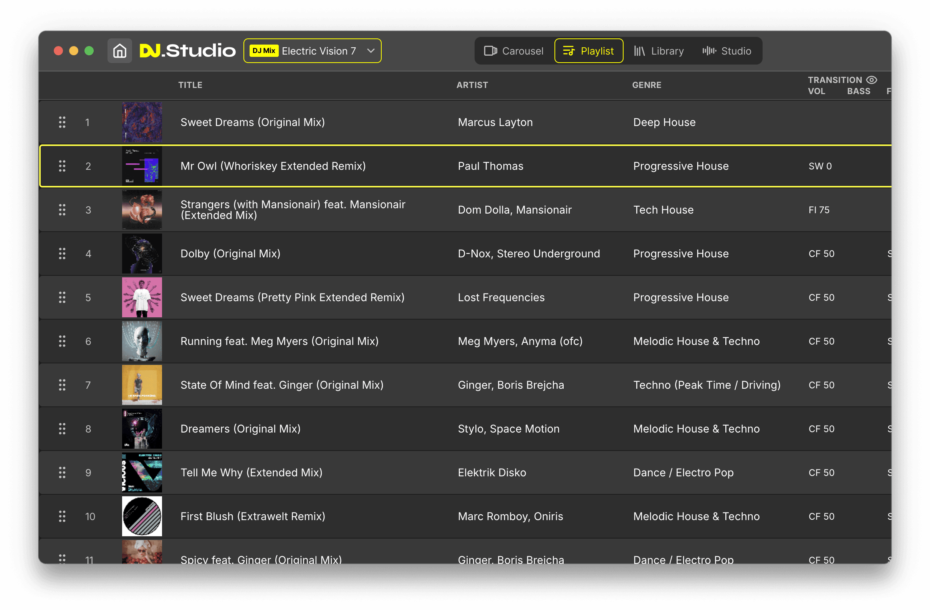
Task: Select 'Sweet Dreams (Pretty Pink Extended Remix)'
Action: pos(293,298)
